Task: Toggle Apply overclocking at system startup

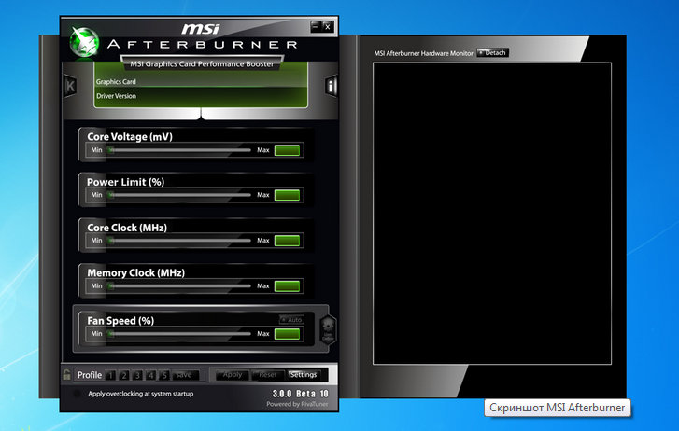Action: click(78, 394)
